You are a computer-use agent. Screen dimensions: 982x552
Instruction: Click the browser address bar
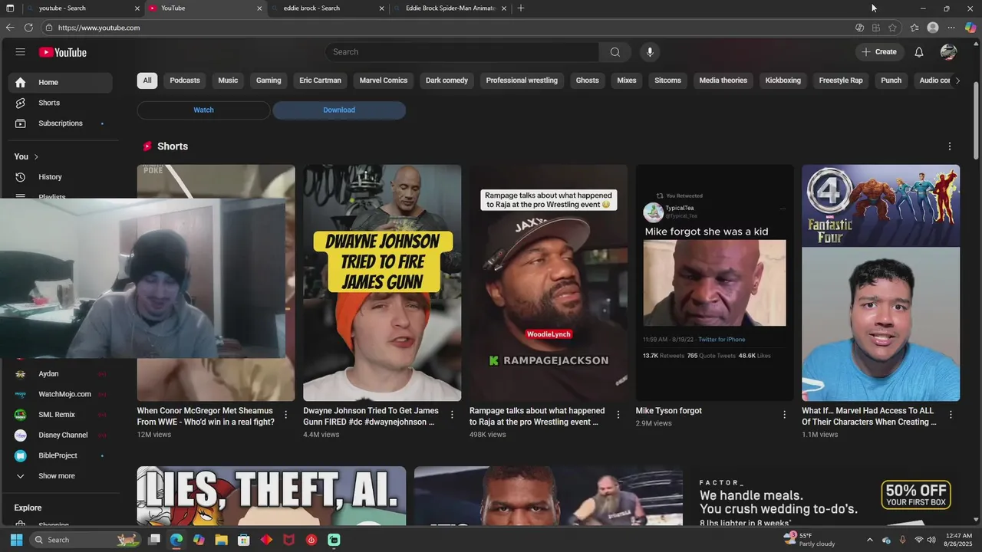click(x=445, y=28)
